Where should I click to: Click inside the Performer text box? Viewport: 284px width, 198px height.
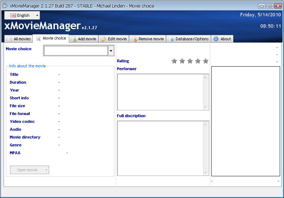160,92
